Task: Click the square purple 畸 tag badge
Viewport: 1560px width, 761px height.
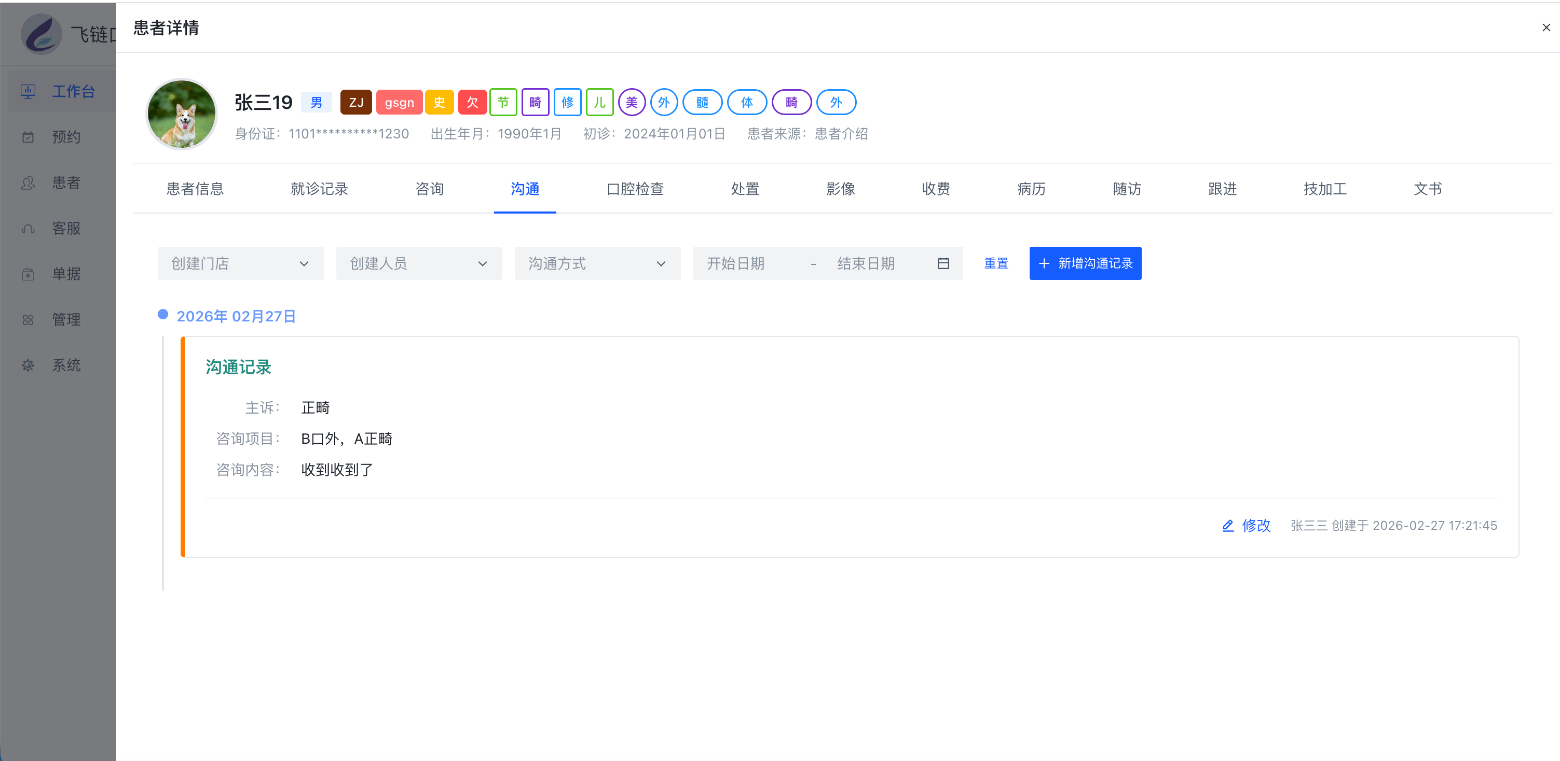Action: pos(536,102)
